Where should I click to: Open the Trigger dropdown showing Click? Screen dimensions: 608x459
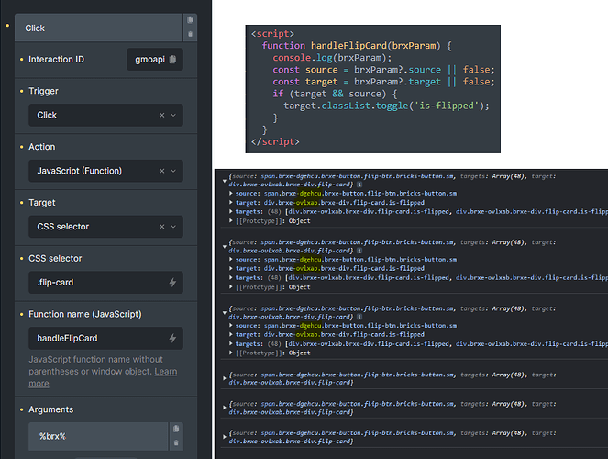[x=105, y=116]
